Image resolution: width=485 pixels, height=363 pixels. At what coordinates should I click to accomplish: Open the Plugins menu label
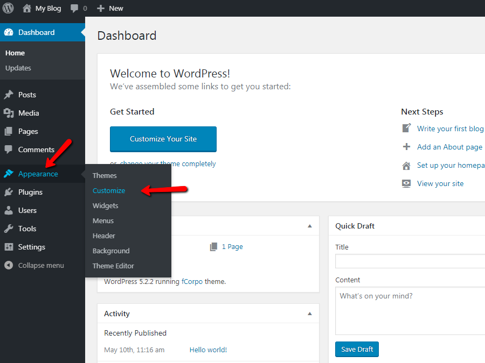click(30, 193)
